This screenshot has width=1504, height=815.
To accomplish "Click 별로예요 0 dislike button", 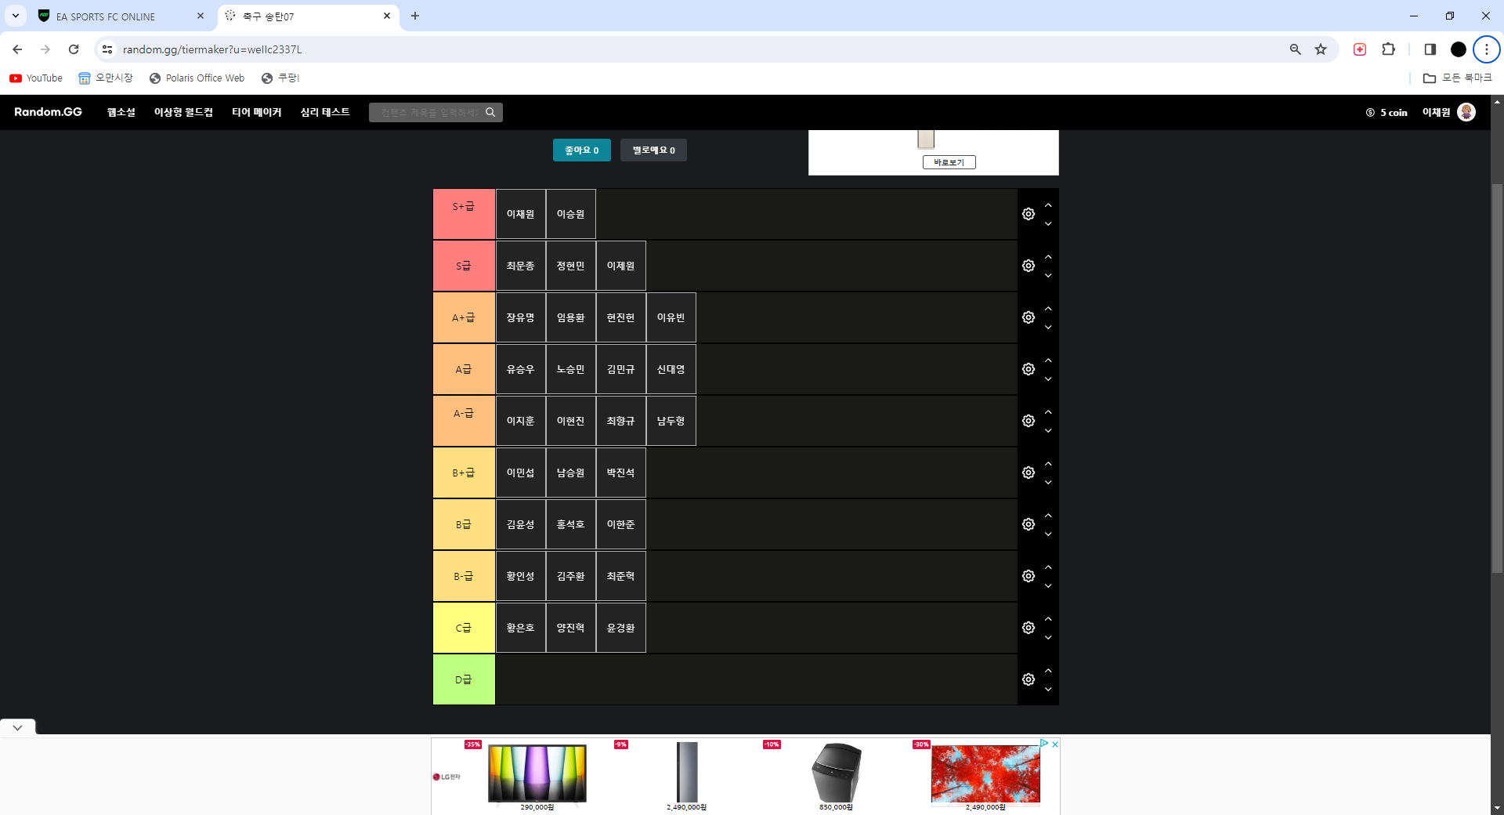I will 653,150.
